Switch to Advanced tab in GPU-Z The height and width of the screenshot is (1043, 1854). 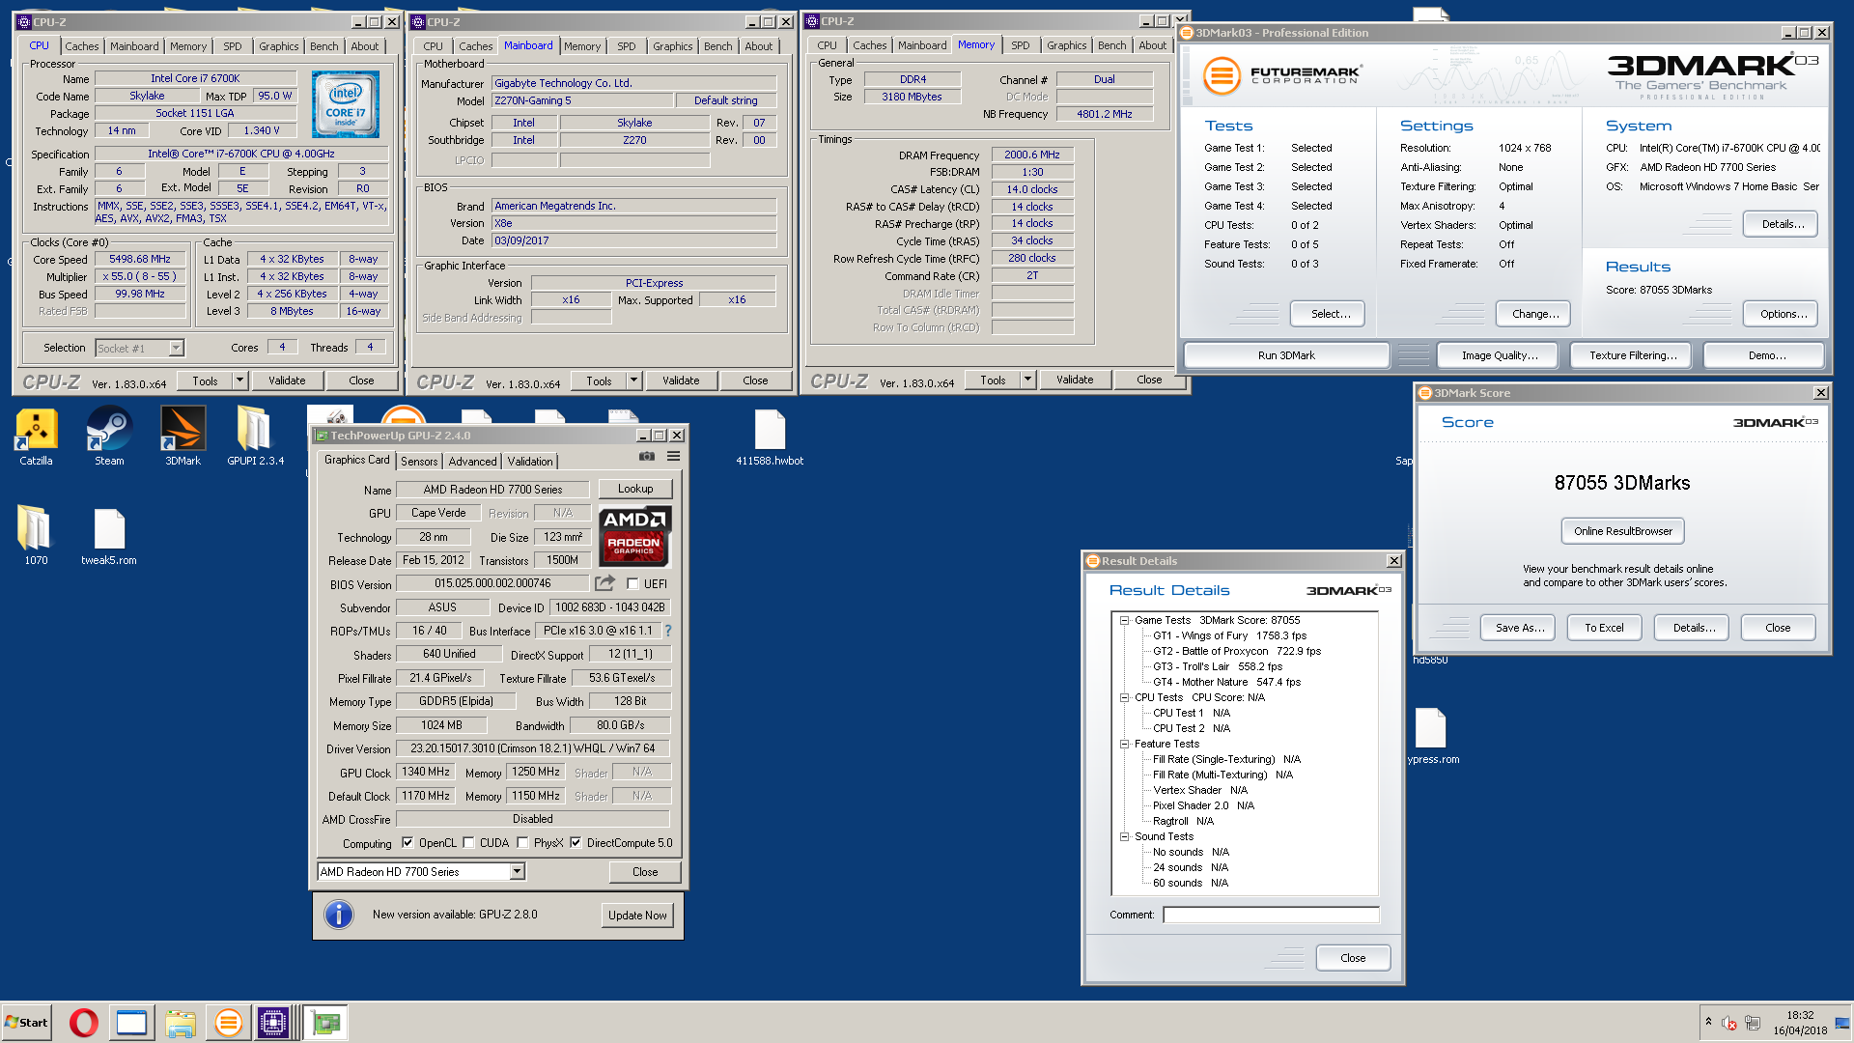472,462
